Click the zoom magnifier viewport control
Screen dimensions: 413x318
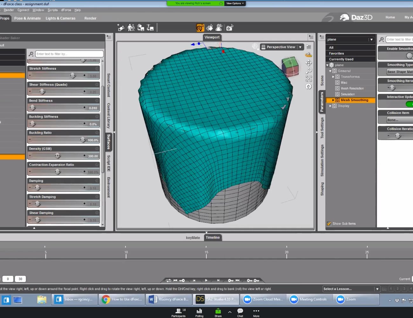[308, 71]
